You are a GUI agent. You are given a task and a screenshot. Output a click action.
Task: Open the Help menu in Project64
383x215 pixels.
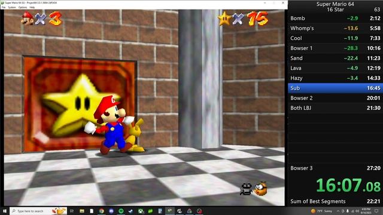32,7
